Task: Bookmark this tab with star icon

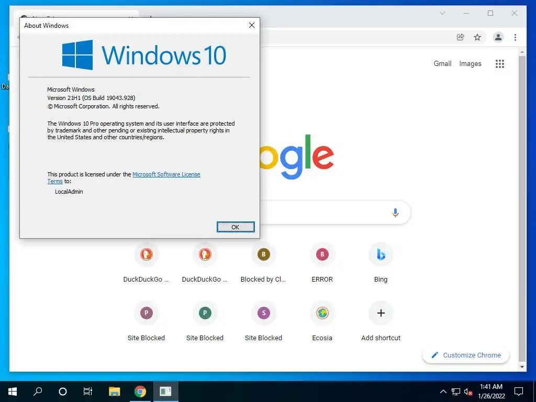Action: tap(477, 37)
